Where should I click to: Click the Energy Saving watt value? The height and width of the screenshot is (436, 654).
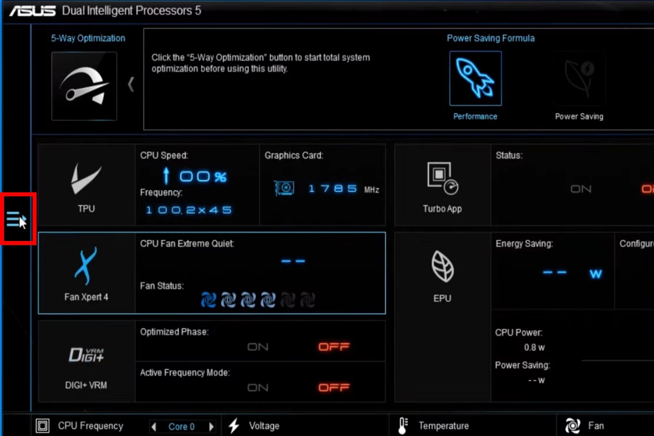pyautogui.click(x=572, y=273)
